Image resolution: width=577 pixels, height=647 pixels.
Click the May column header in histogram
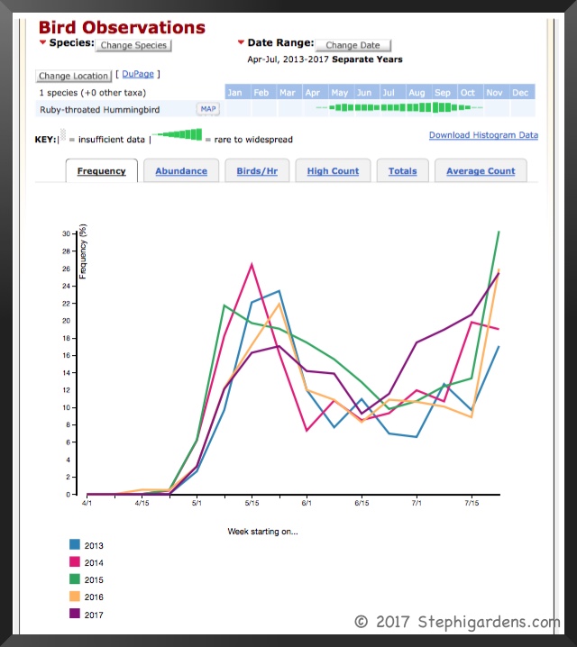(340, 92)
